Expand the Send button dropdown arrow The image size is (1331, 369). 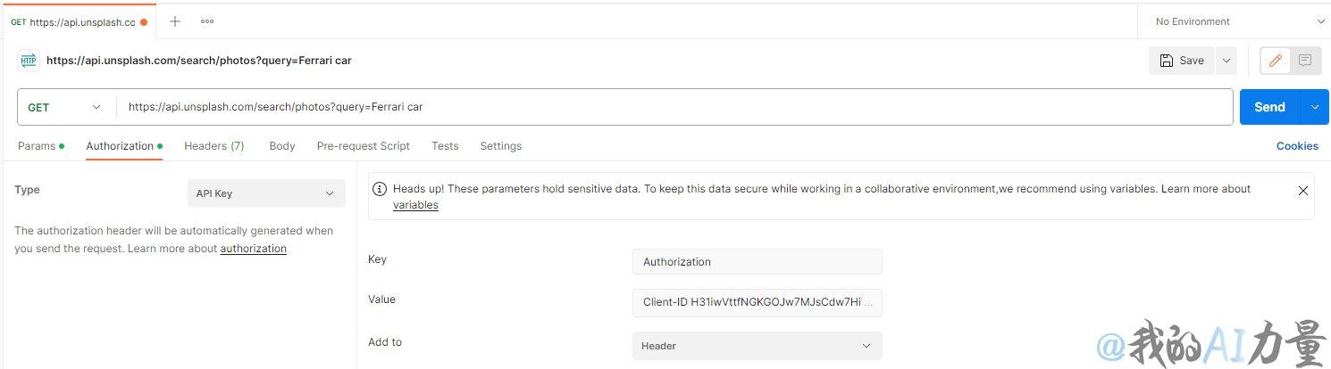coord(1313,107)
